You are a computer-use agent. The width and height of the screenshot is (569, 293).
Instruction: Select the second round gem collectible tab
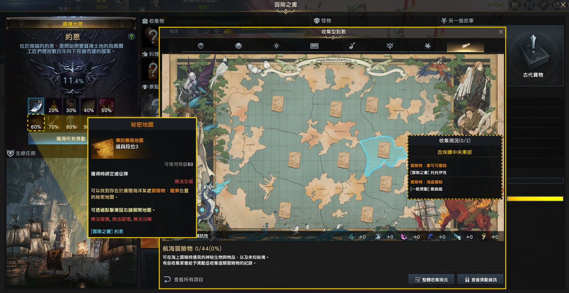(x=238, y=46)
